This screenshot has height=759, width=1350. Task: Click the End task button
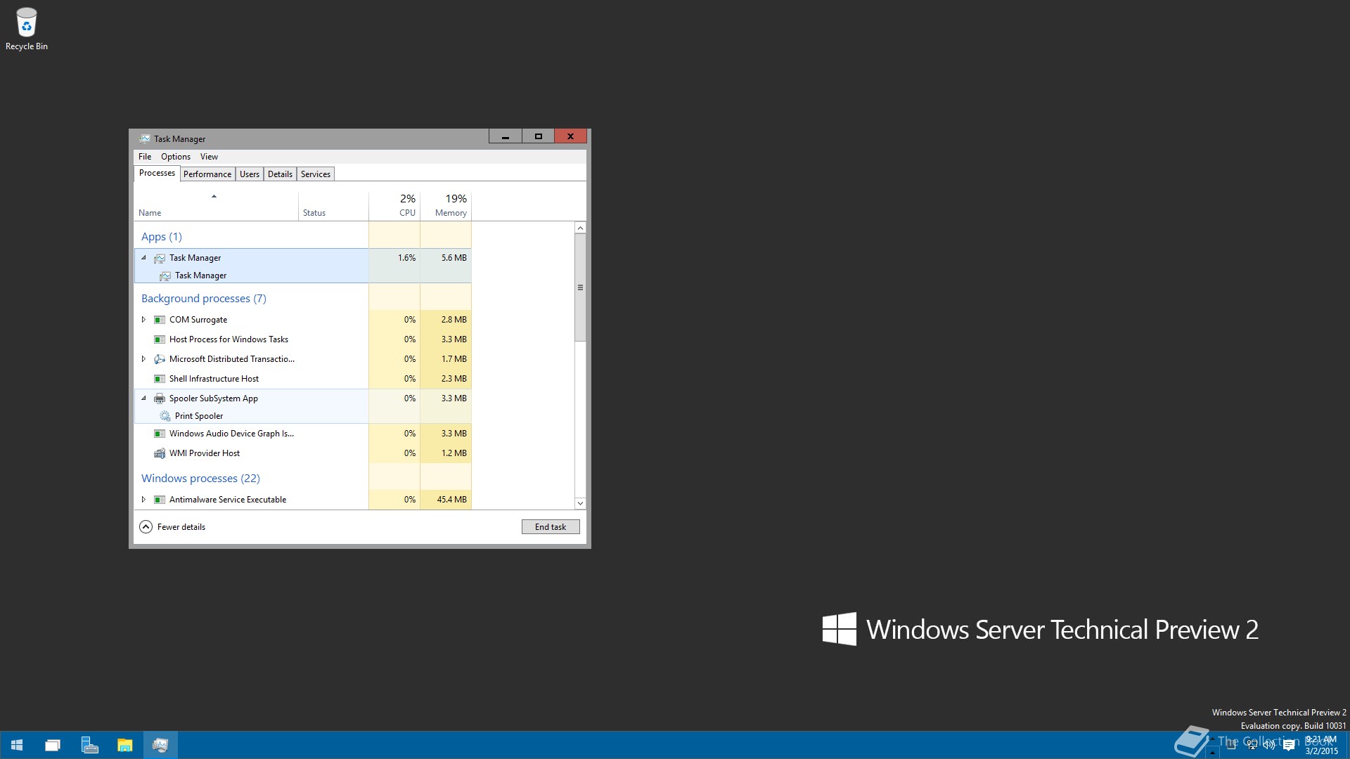click(551, 527)
